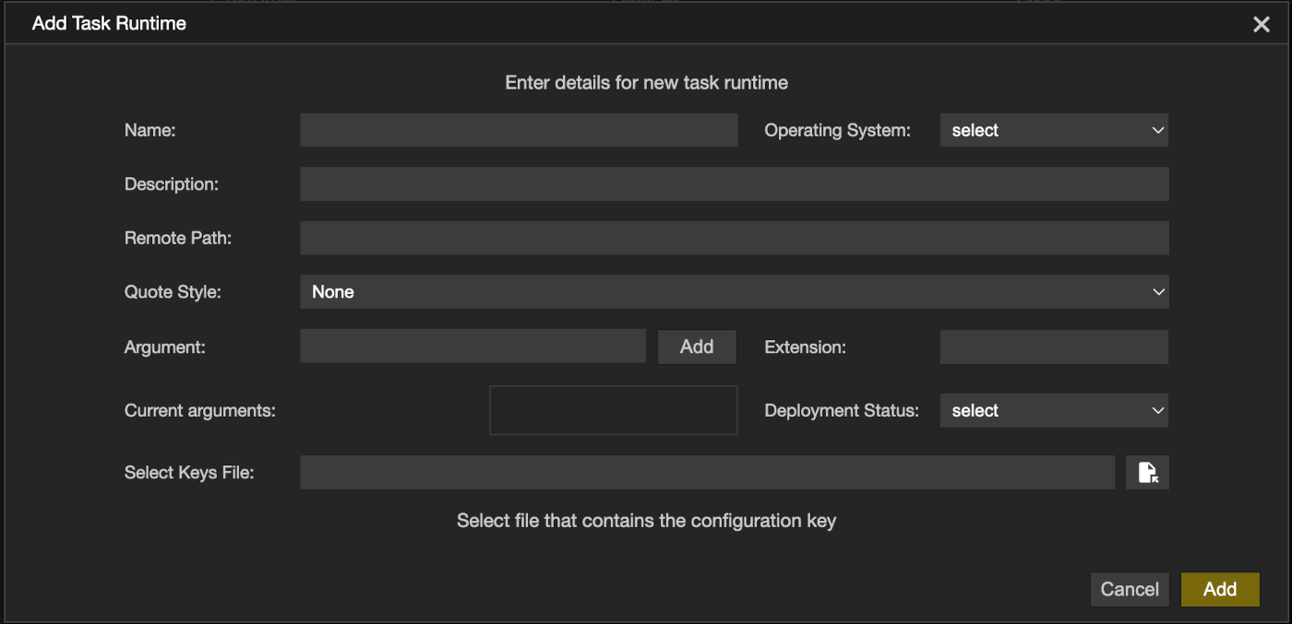Click the 'Enter details for new task runtime' text
The image size is (1292, 624).
tap(647, 83)
